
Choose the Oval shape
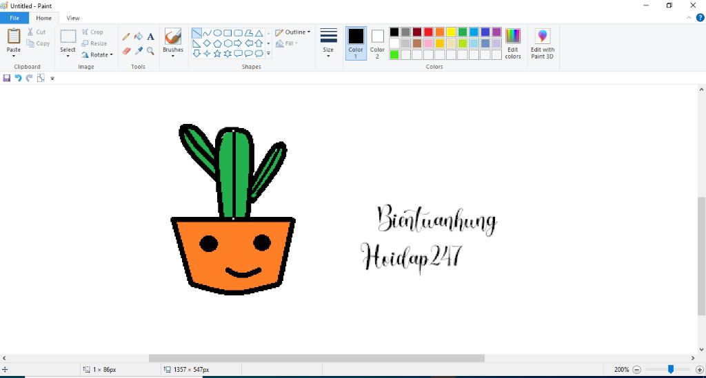point(217,33)
